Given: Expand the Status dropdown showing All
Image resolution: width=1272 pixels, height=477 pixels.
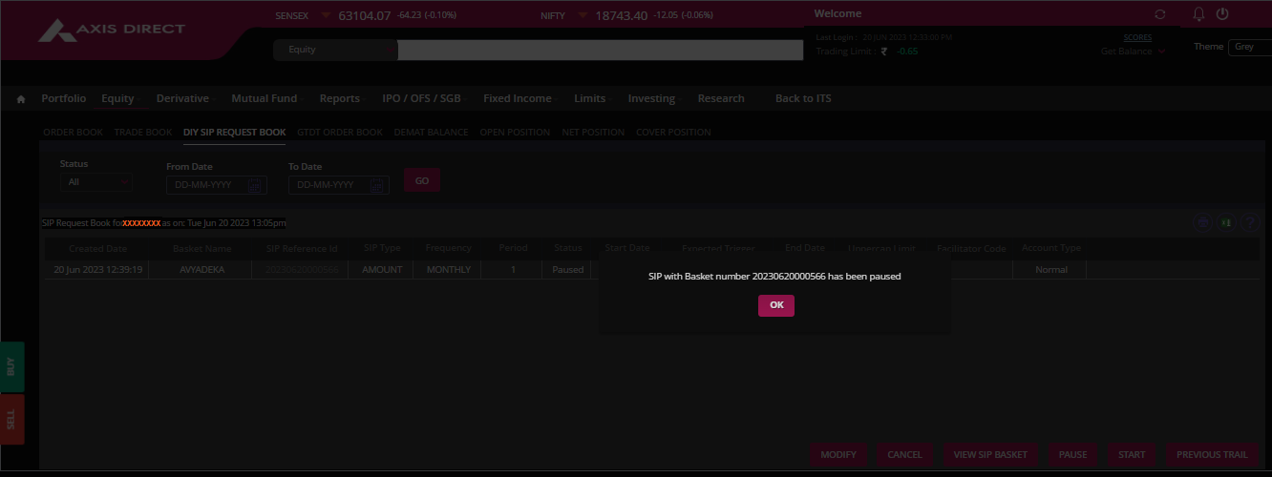Looking at the screenshot, I should [x=95, y=182].
